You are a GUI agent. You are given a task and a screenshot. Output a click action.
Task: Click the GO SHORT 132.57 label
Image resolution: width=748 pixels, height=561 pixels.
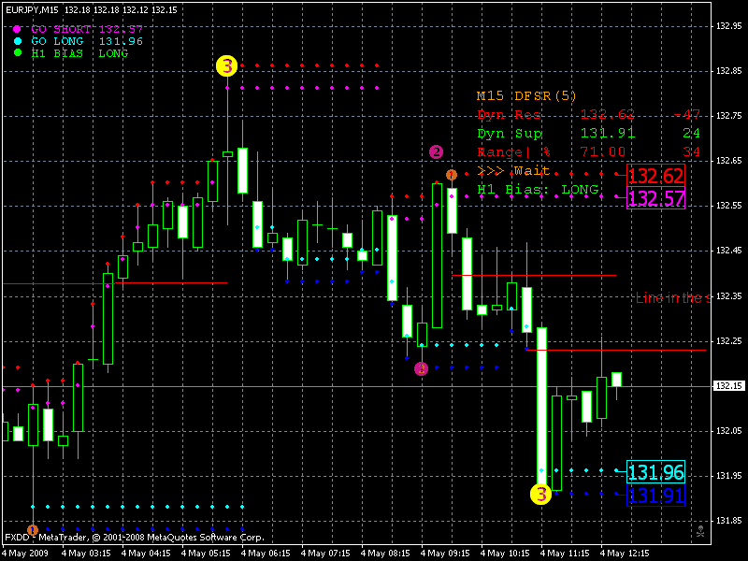coord(87,29)
